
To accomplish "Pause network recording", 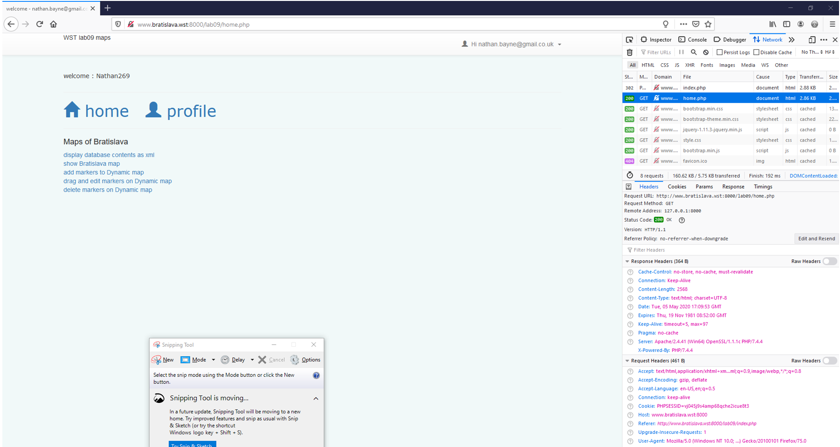I will [681, 52].
